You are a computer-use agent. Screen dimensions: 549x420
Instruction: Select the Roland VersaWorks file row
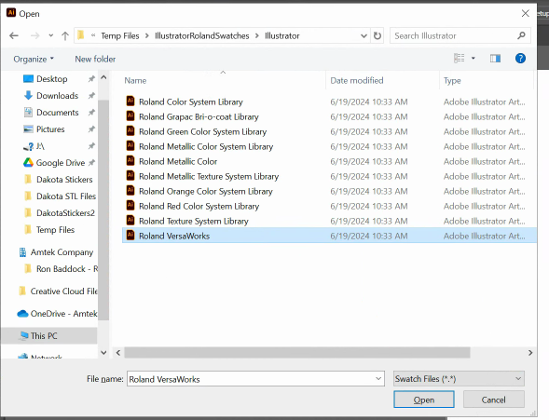coord(329,236)
